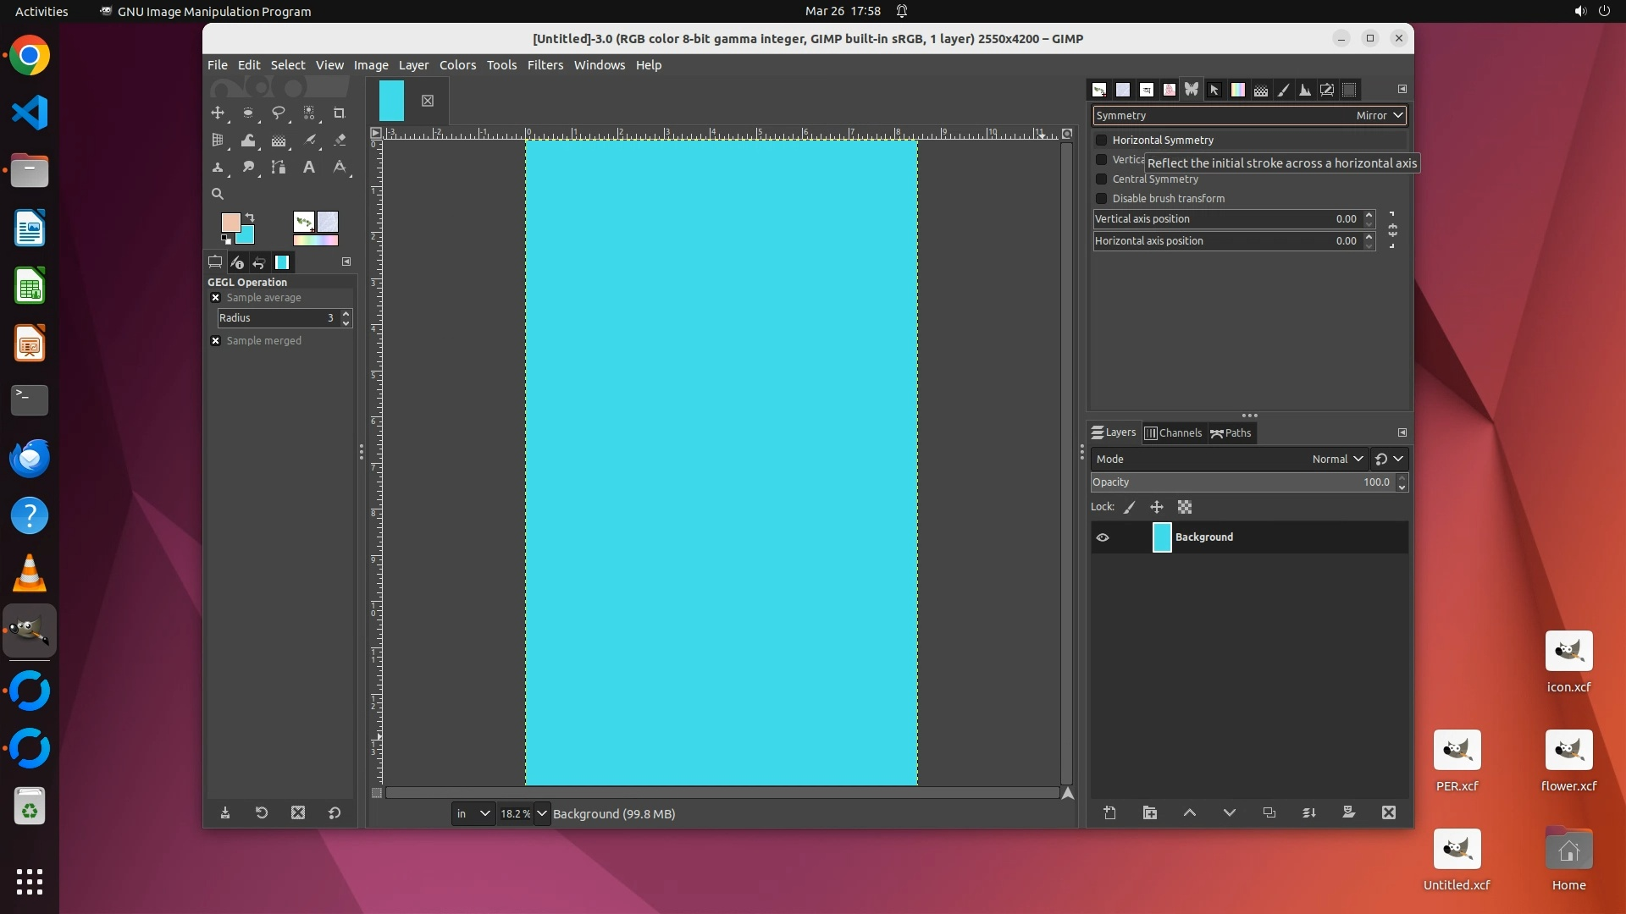Image resolution: width=1626 pixels, height=914 pixels.
Task: Create a new layer in the Layers panel
Action: tap(1109, 812)
